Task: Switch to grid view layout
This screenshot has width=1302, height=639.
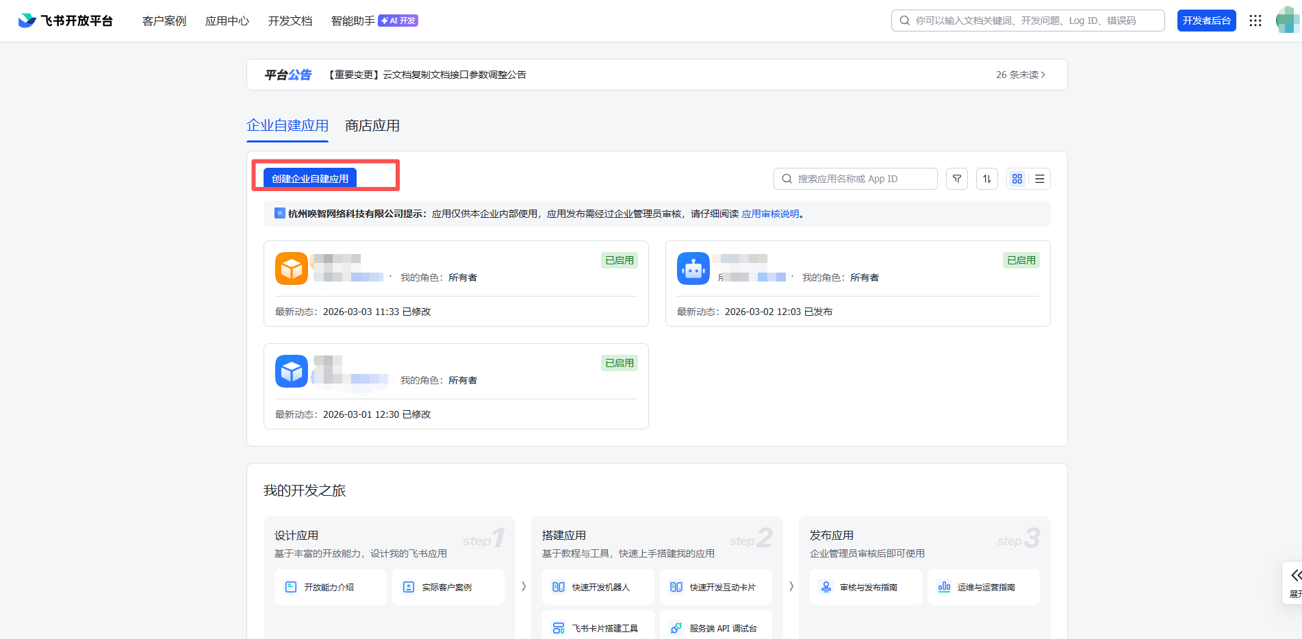Action: (1017, 179)
